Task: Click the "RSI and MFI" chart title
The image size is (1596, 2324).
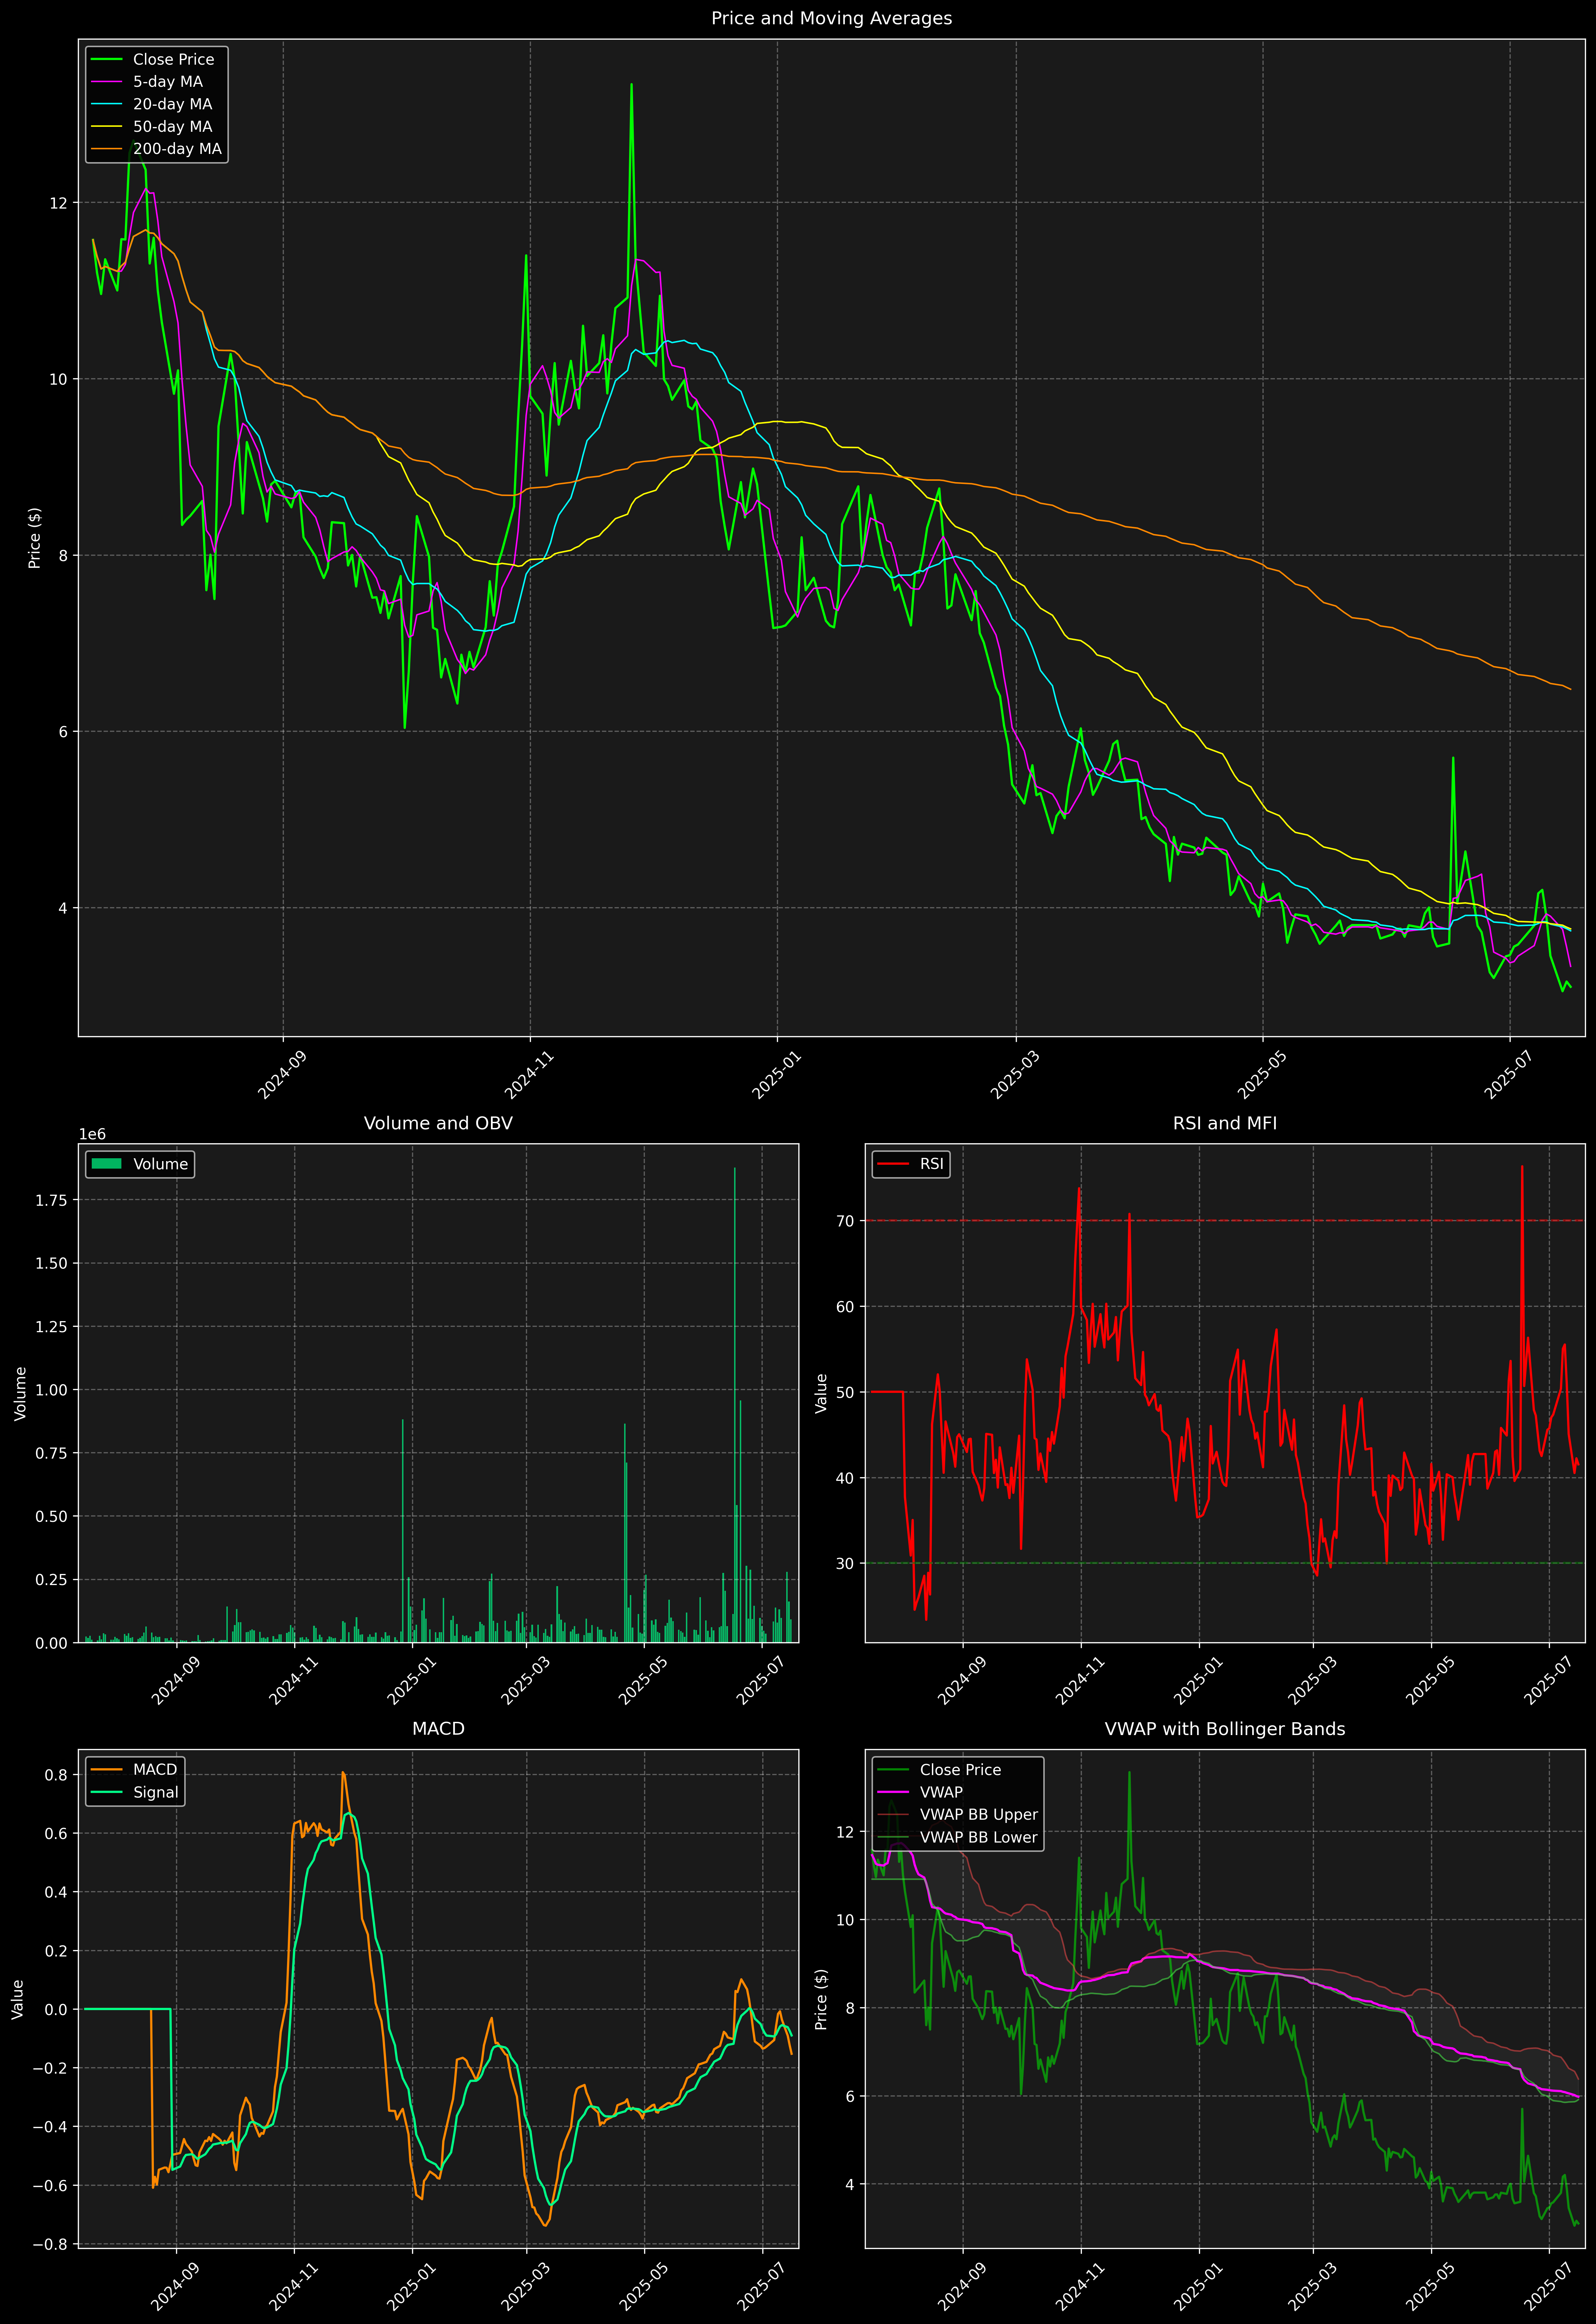Action: [x=1225, y=1123]
